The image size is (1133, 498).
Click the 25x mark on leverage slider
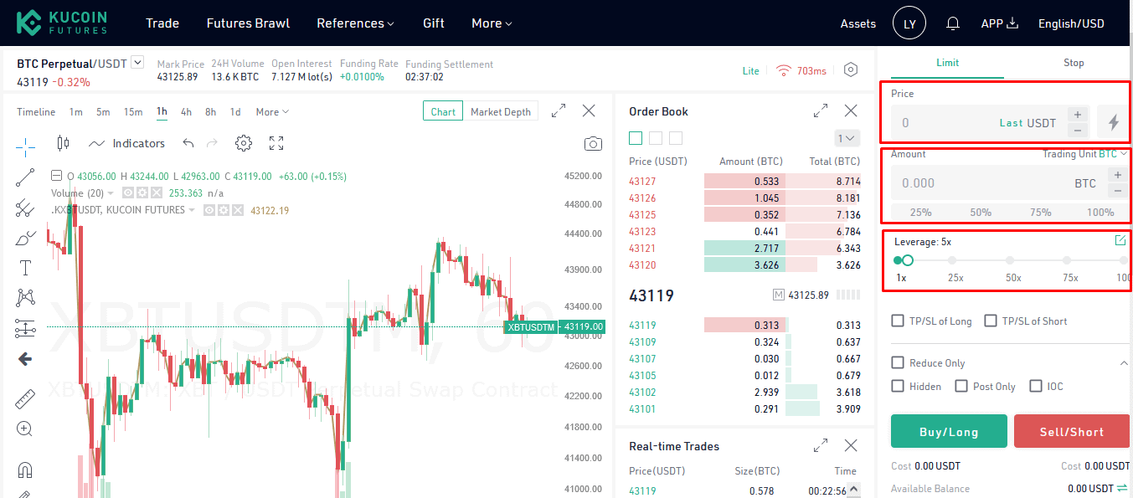[x=955, y=261]
